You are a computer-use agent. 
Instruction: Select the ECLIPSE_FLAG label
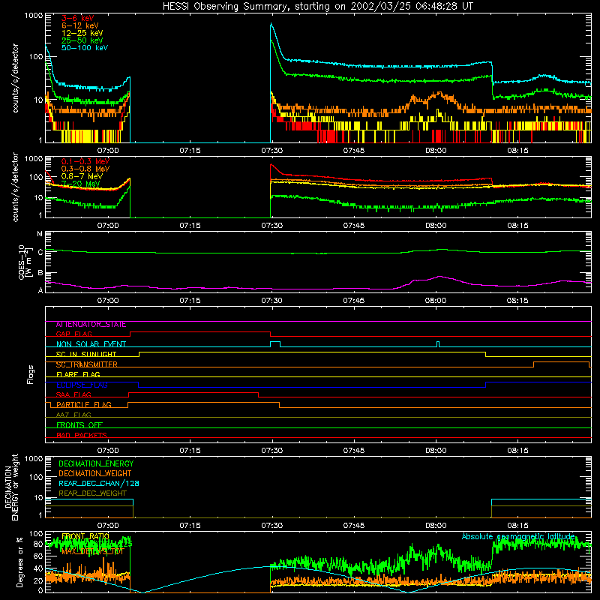[82, 385]
